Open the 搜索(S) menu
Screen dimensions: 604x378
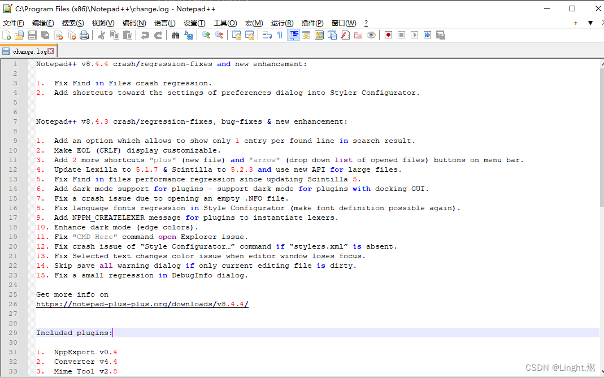[x=73, y=23]
